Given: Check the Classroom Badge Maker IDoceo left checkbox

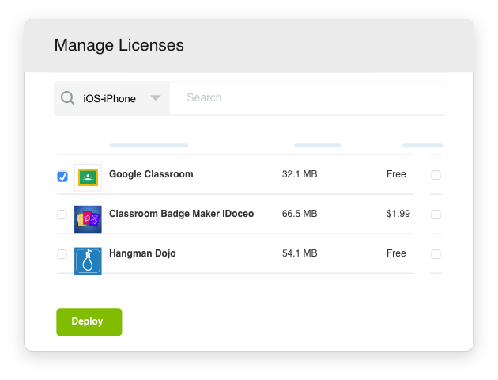Looking at the screenshot, I should pyautogui.click(x=62, y=215).
